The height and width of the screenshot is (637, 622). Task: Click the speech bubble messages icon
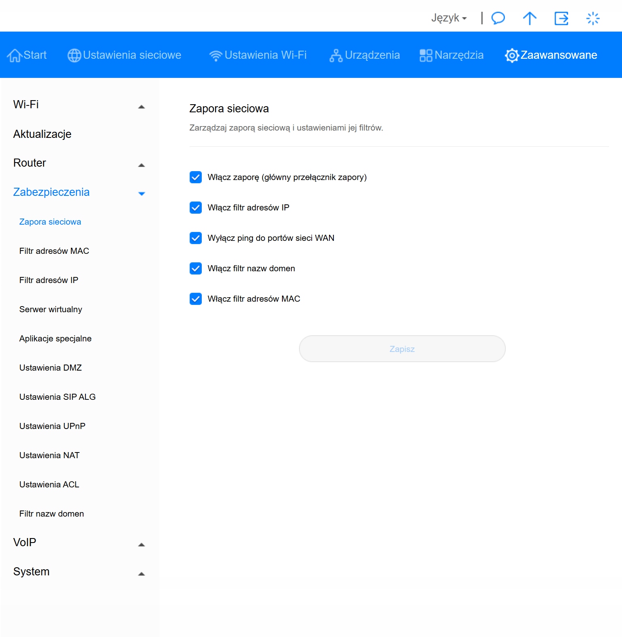pos(498,18)
